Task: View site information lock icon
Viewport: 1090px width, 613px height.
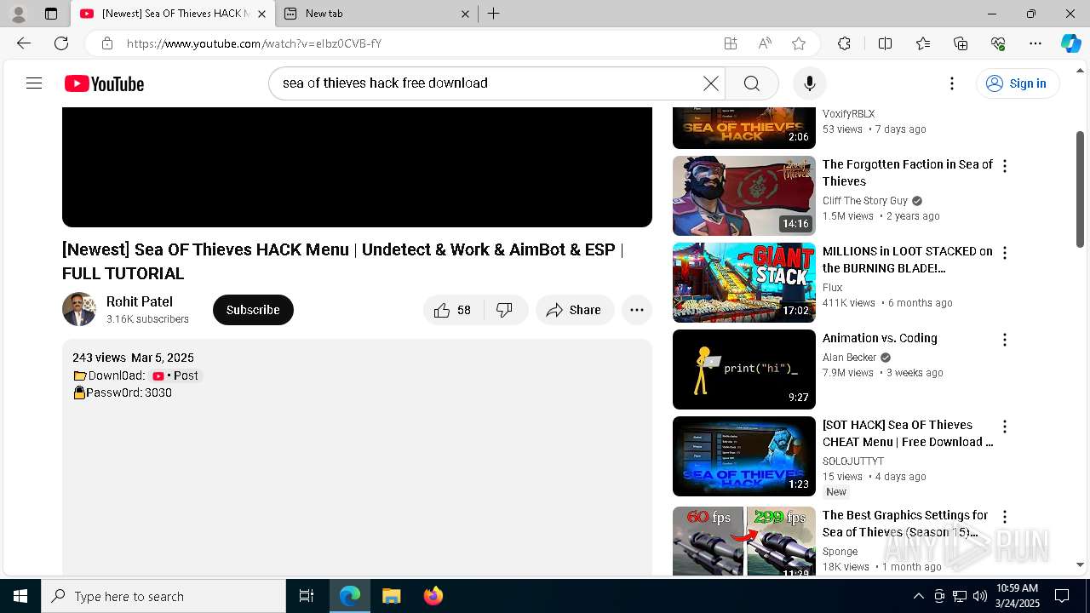Action: pyautogui.click(x=106, y=43)
